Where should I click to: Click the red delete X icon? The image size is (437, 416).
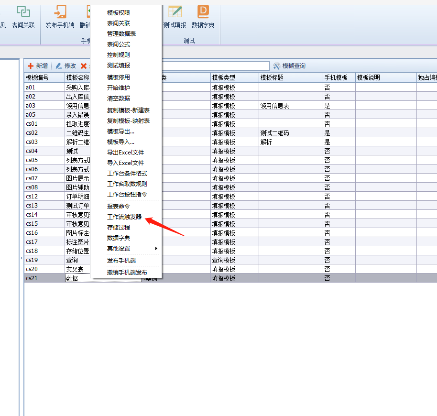click(x=84, y=66)
